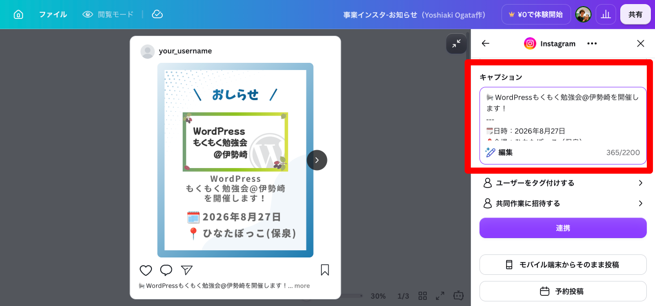Start the ¥0で体験開始 trial
The height and width of the screenshot is (306, 655).
coord(536,14)
